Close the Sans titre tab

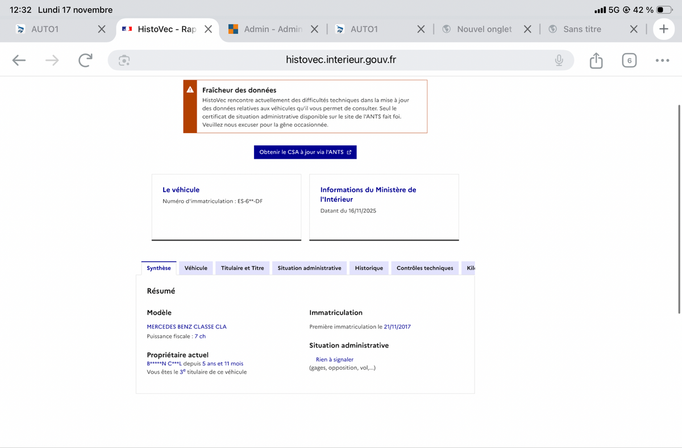[x=634, y=29]
